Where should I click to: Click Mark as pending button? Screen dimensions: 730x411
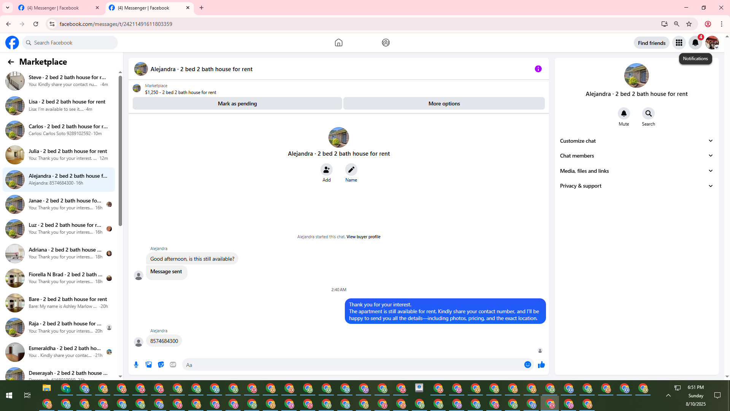click(x=237, y=104)
